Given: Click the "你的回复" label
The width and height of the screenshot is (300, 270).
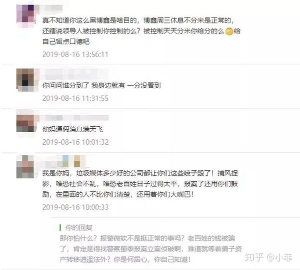Looking at the screenshot, I should pos(79,227).
